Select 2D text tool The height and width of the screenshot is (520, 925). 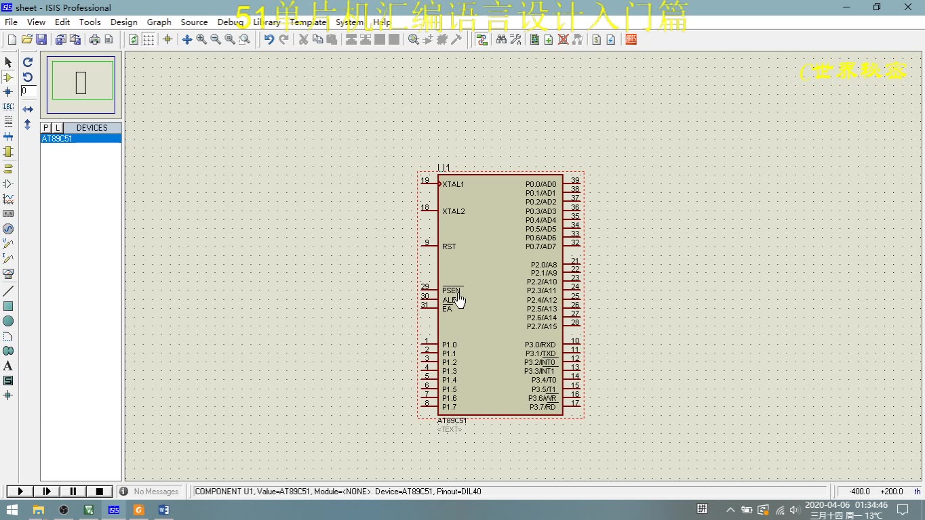(x=8, y=366)
